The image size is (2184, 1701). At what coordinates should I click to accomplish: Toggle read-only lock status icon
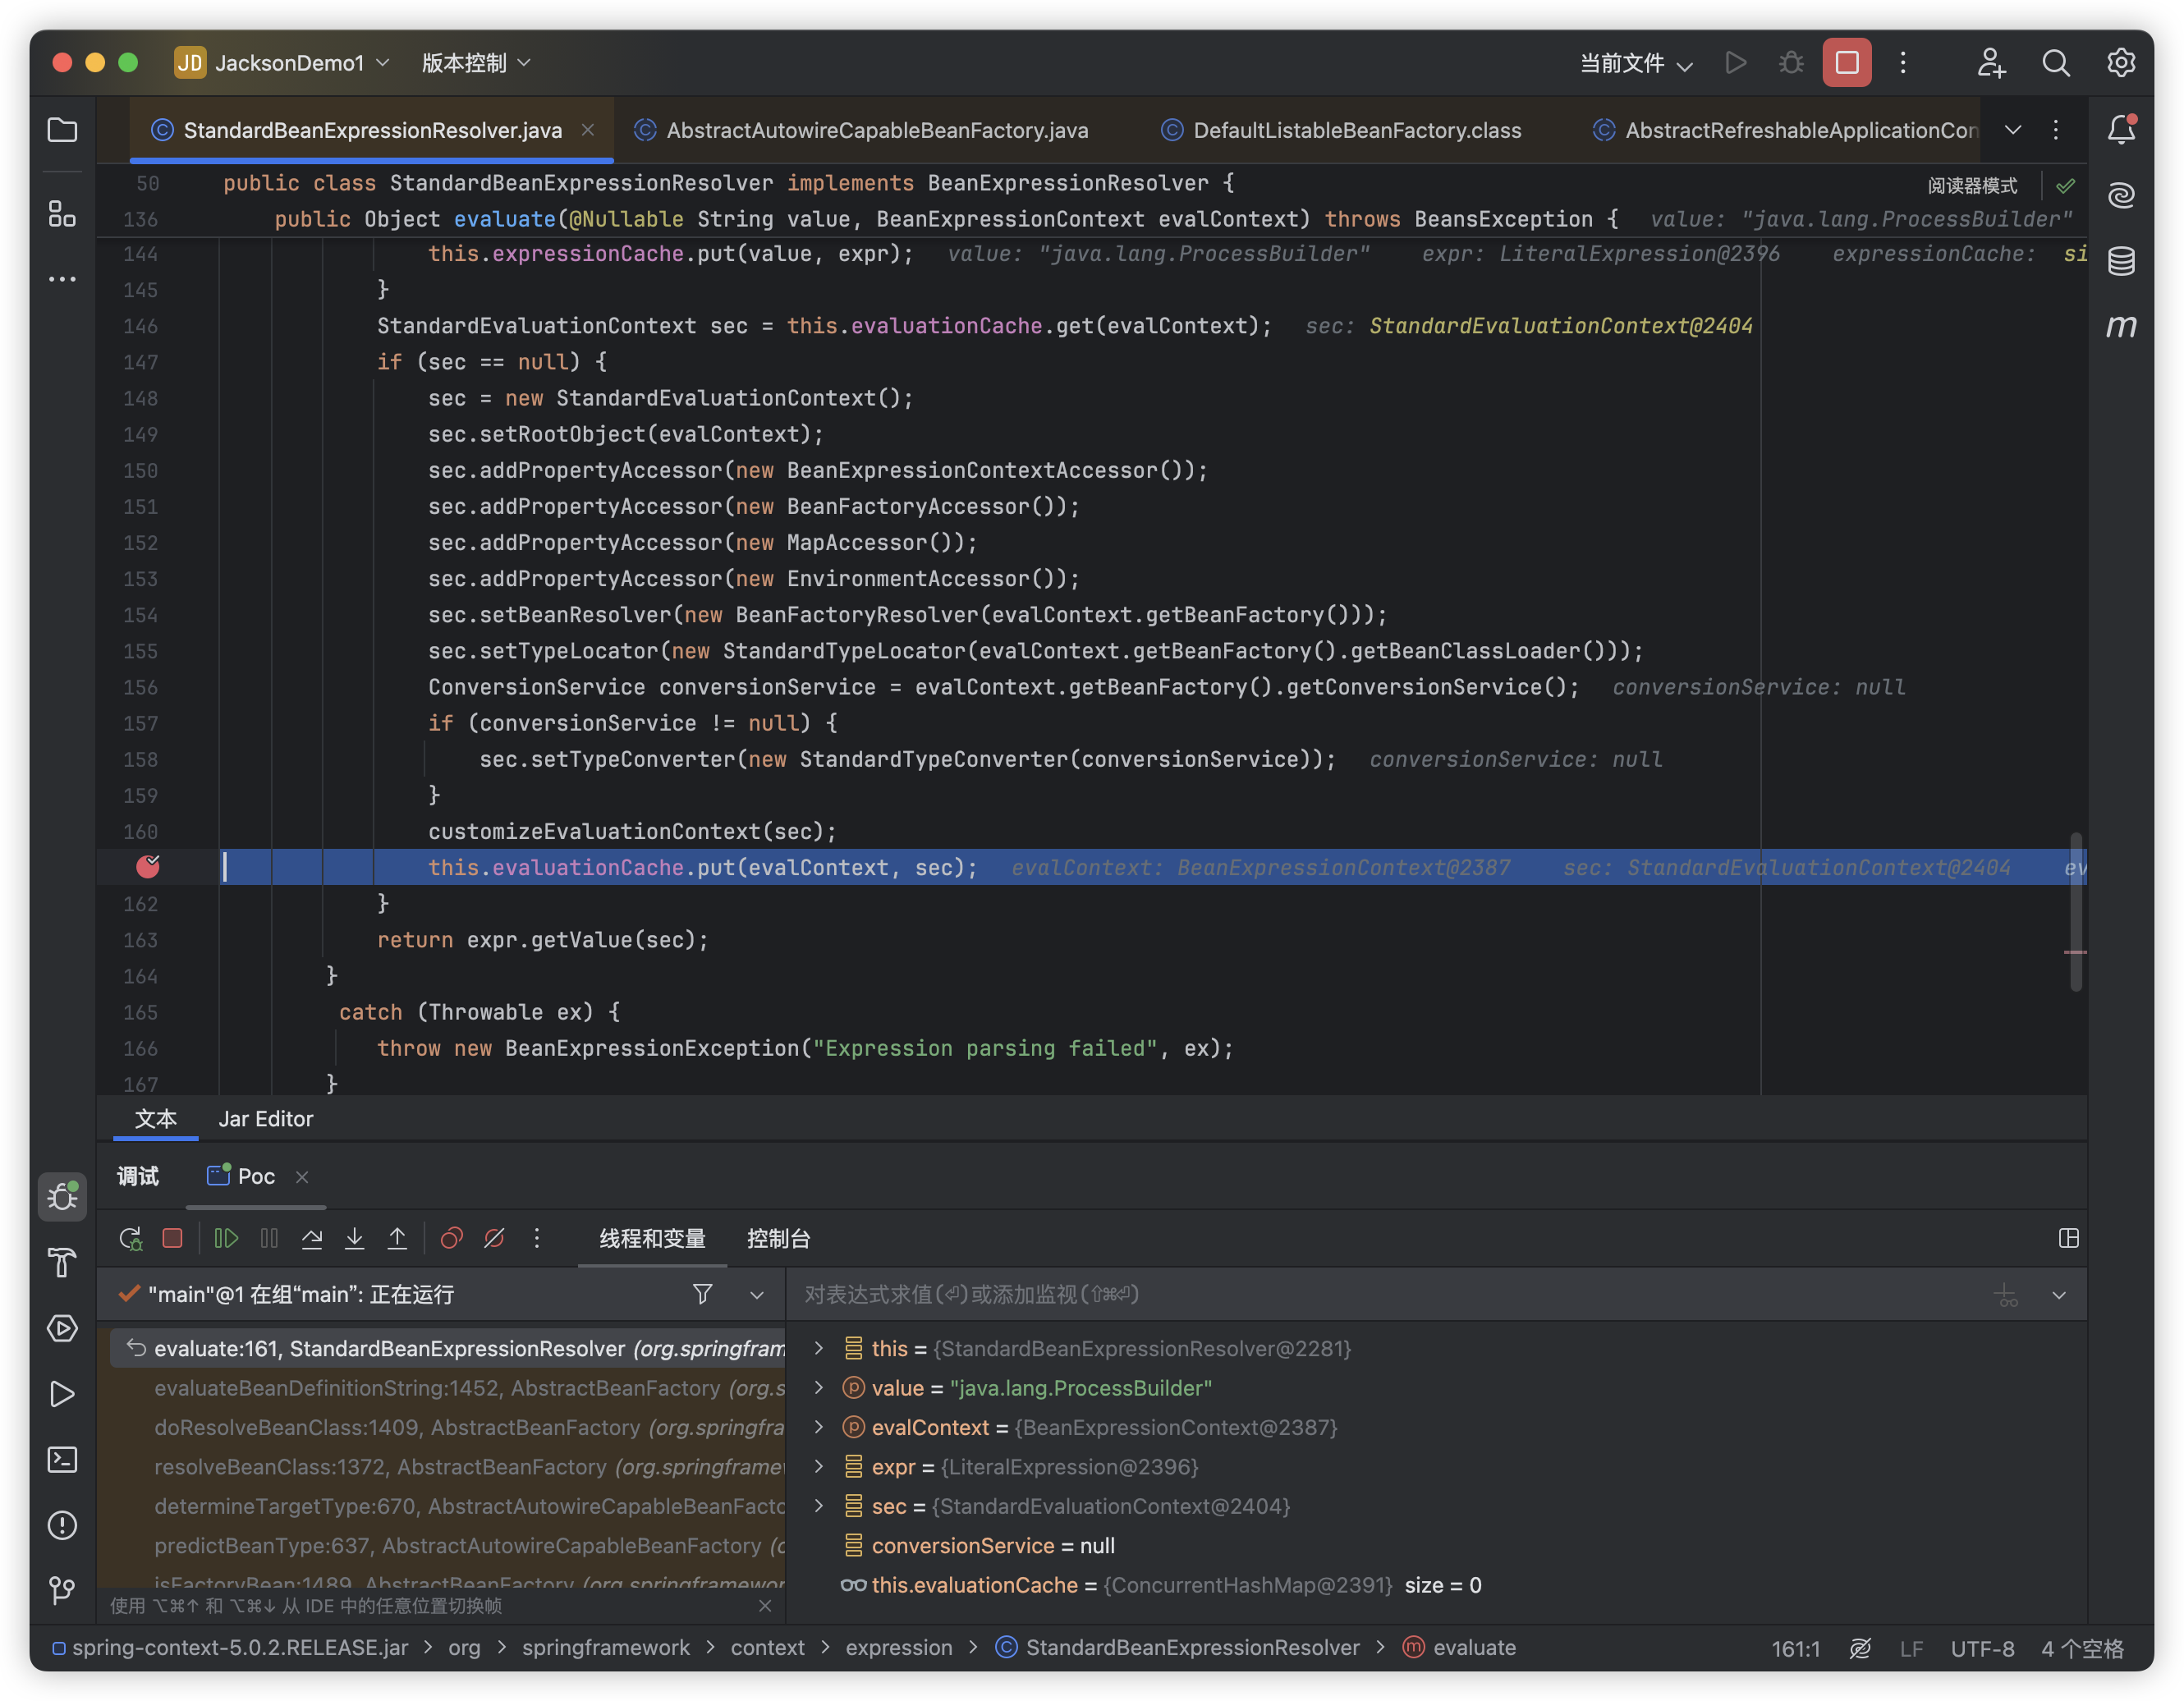[x=1860, y=1648]
